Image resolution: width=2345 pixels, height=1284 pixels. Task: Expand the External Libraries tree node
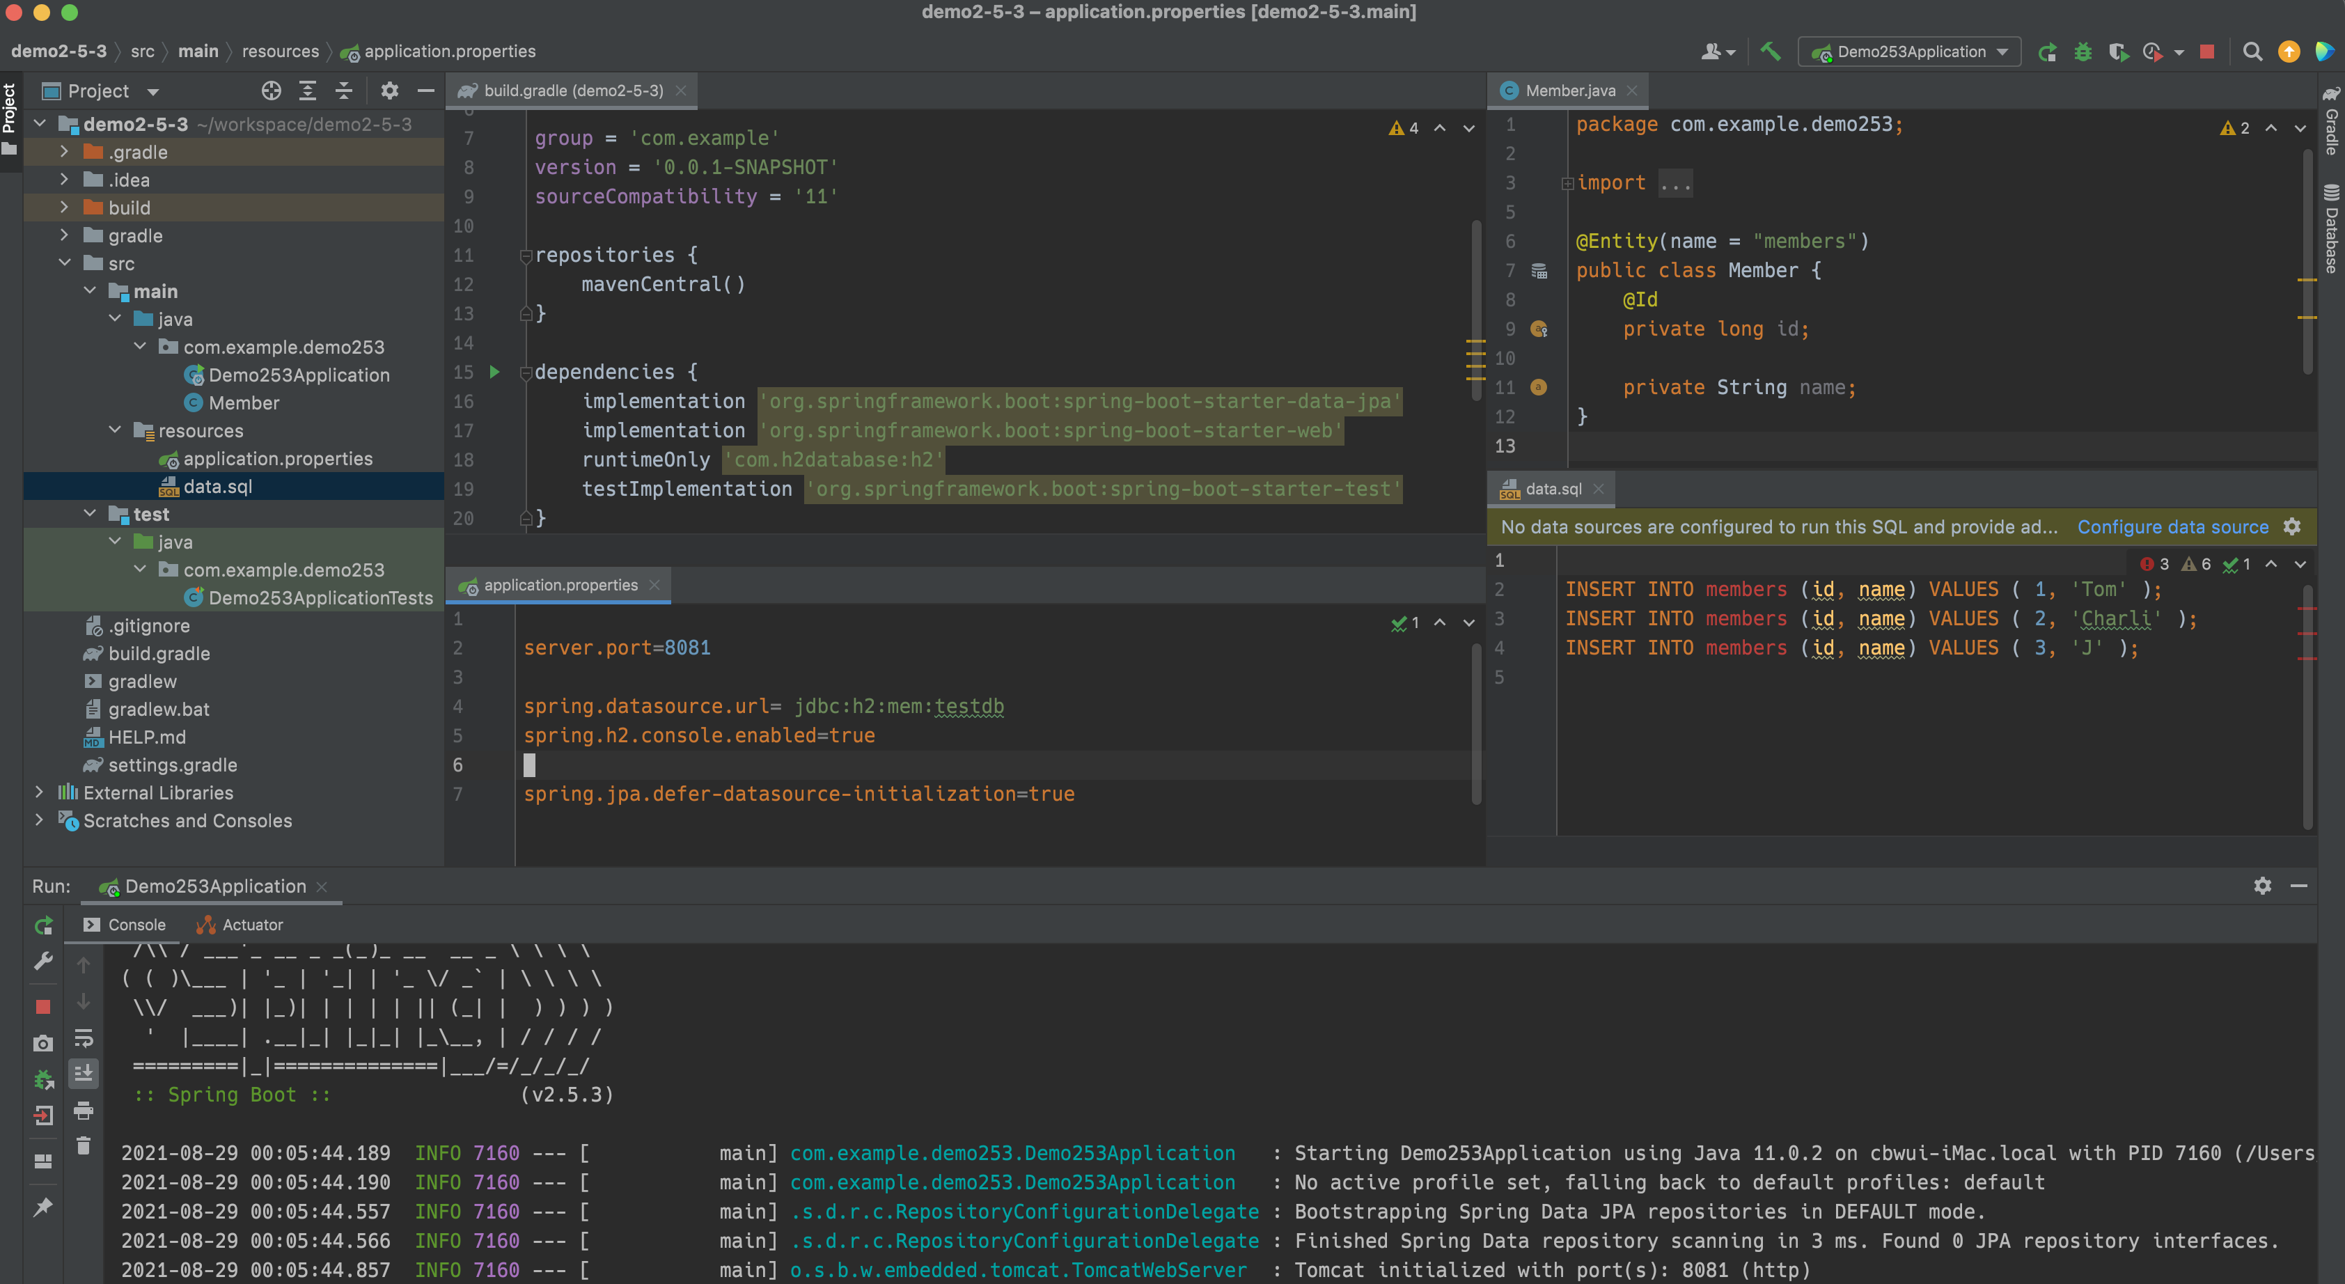point(39,792)
